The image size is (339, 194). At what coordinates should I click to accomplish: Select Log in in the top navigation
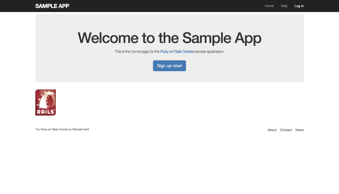299,6
